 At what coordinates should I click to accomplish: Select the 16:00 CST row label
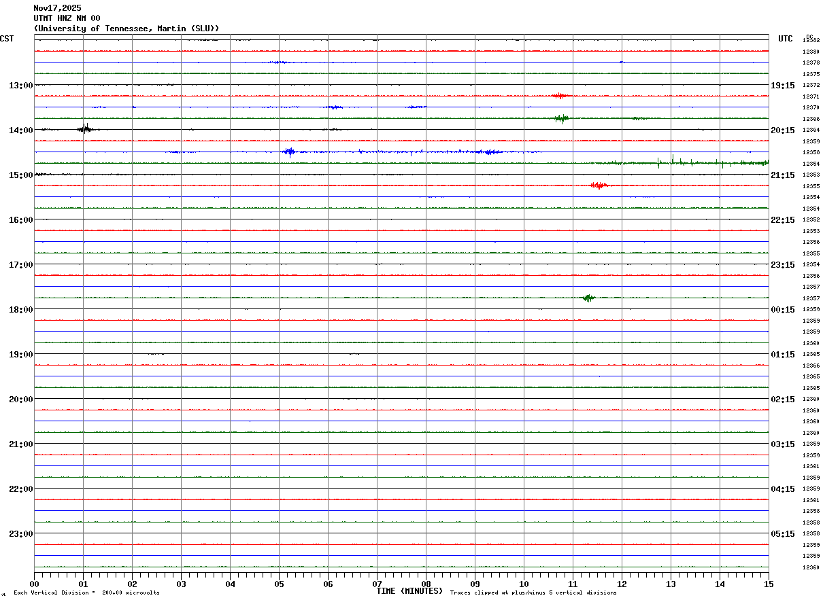coord(20,220)
